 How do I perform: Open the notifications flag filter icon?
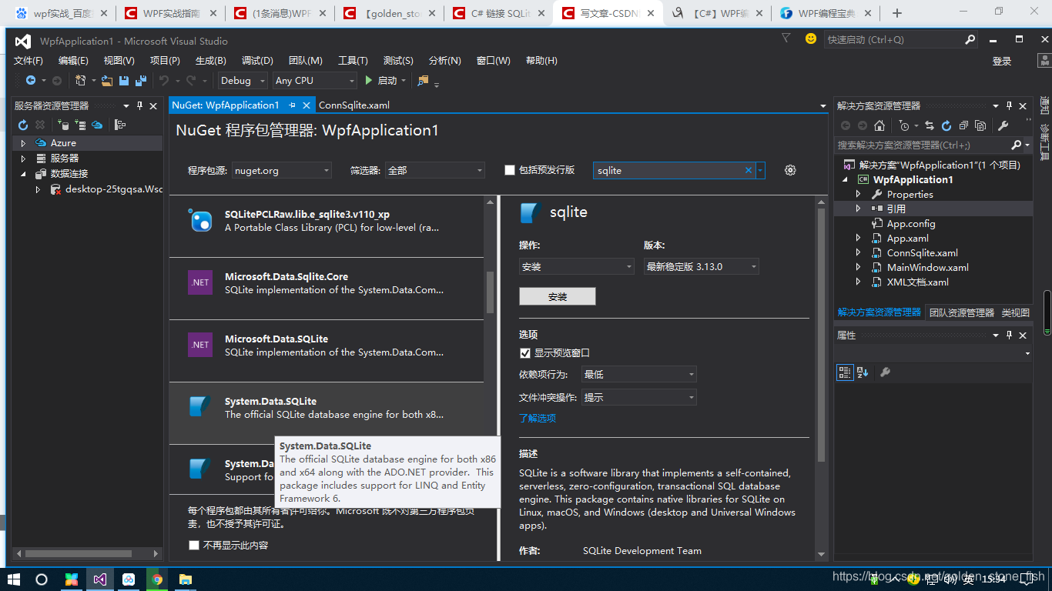pyautogui.click(x=786, y=38)
